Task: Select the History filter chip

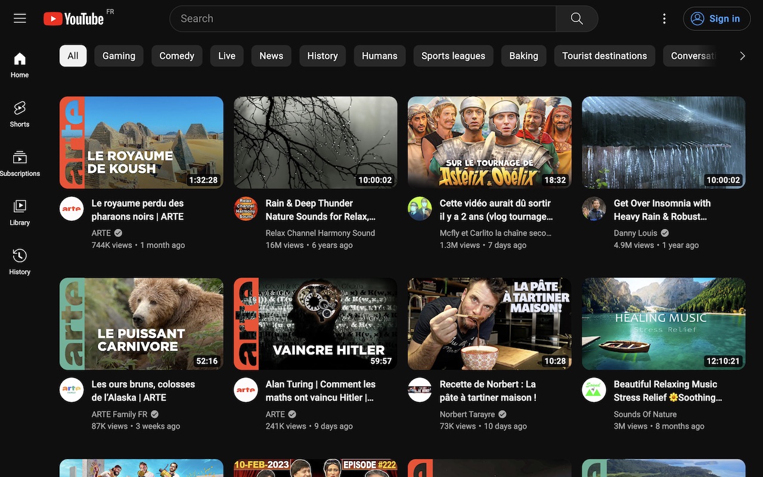Action: [x=322, y=55]
